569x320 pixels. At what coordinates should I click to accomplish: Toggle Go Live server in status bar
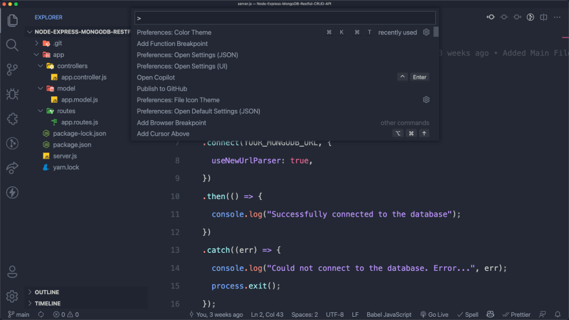click(433, 314)
